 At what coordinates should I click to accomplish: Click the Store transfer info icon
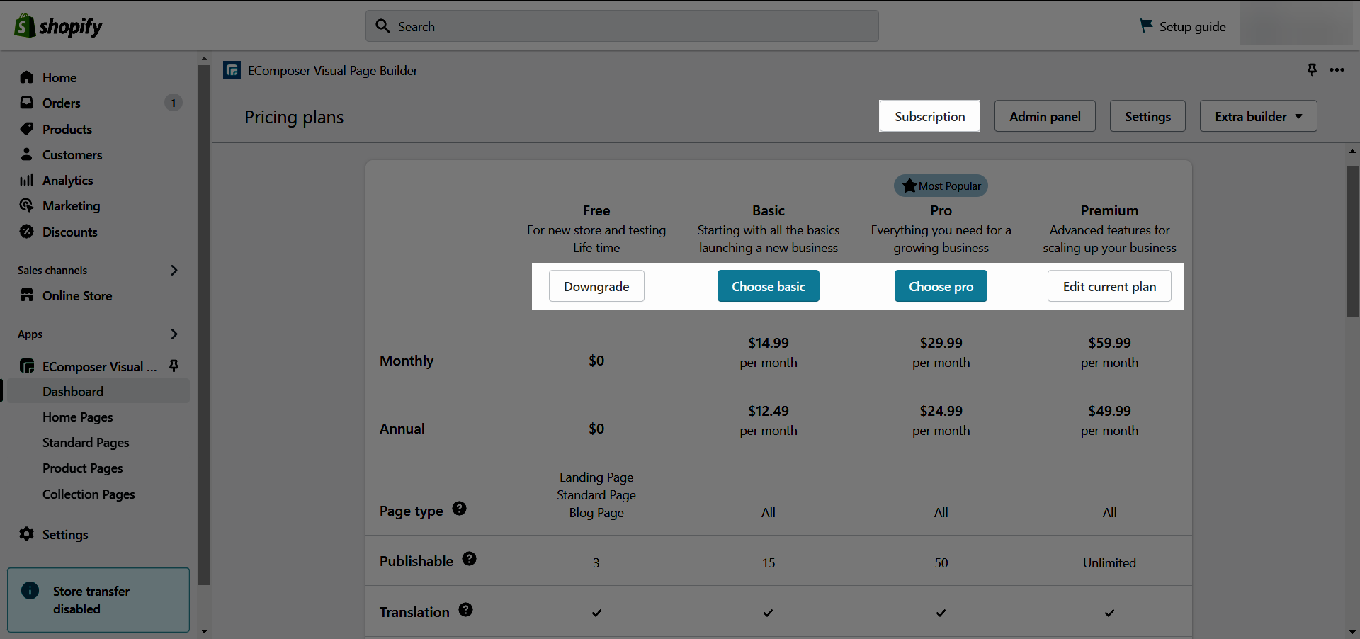click(30, 590)
